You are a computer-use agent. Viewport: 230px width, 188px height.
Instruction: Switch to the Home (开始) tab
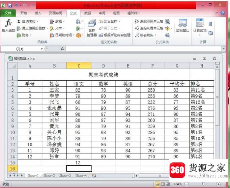pos(24,13)
